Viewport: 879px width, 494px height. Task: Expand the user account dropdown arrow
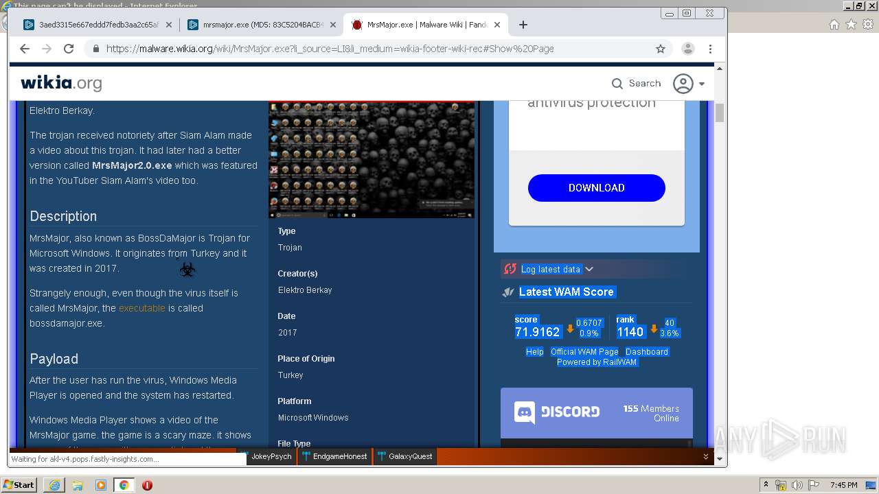click(702, 84)
